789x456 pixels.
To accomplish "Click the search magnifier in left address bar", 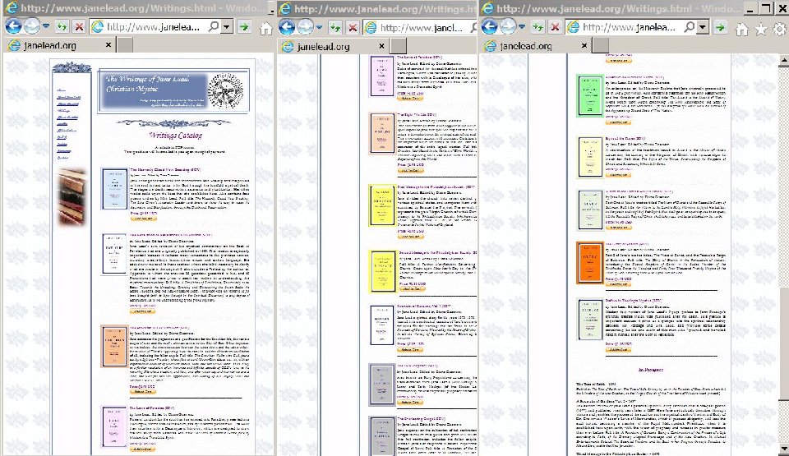I will tap(214, 26).
